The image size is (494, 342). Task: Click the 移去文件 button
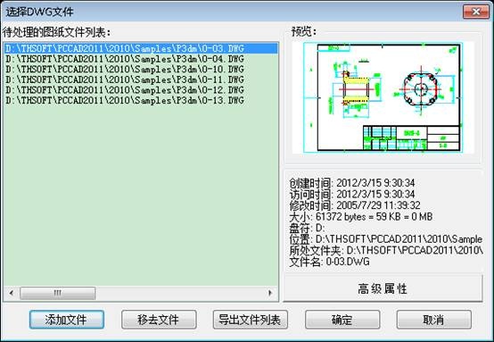pos(159,320)
